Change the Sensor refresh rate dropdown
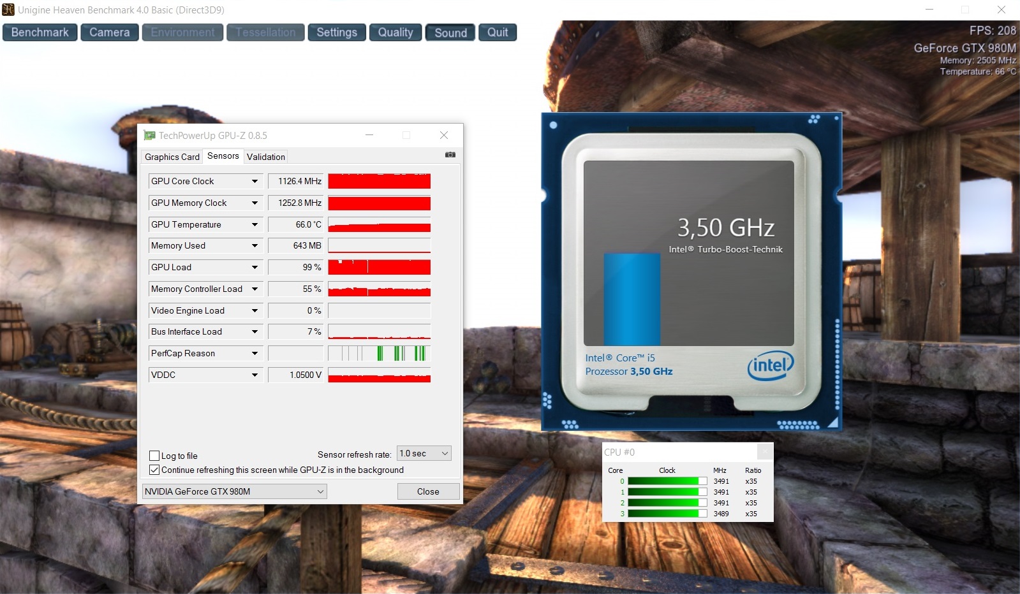Screen dimensions: 1020x594 tap(424, 454)
